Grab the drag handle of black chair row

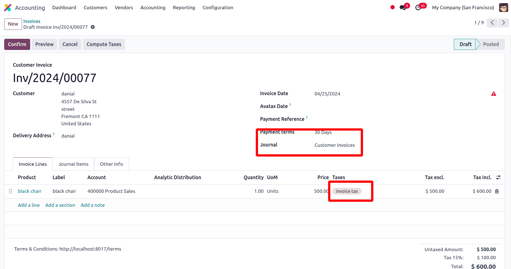point(10,191)
